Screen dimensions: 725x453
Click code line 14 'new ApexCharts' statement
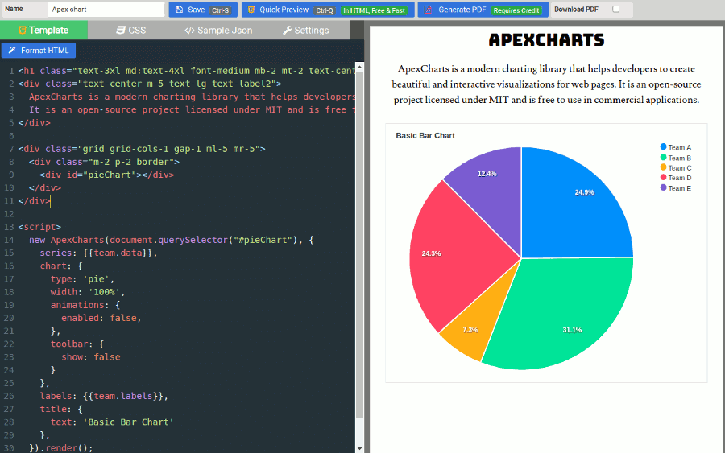pos(172,240)
